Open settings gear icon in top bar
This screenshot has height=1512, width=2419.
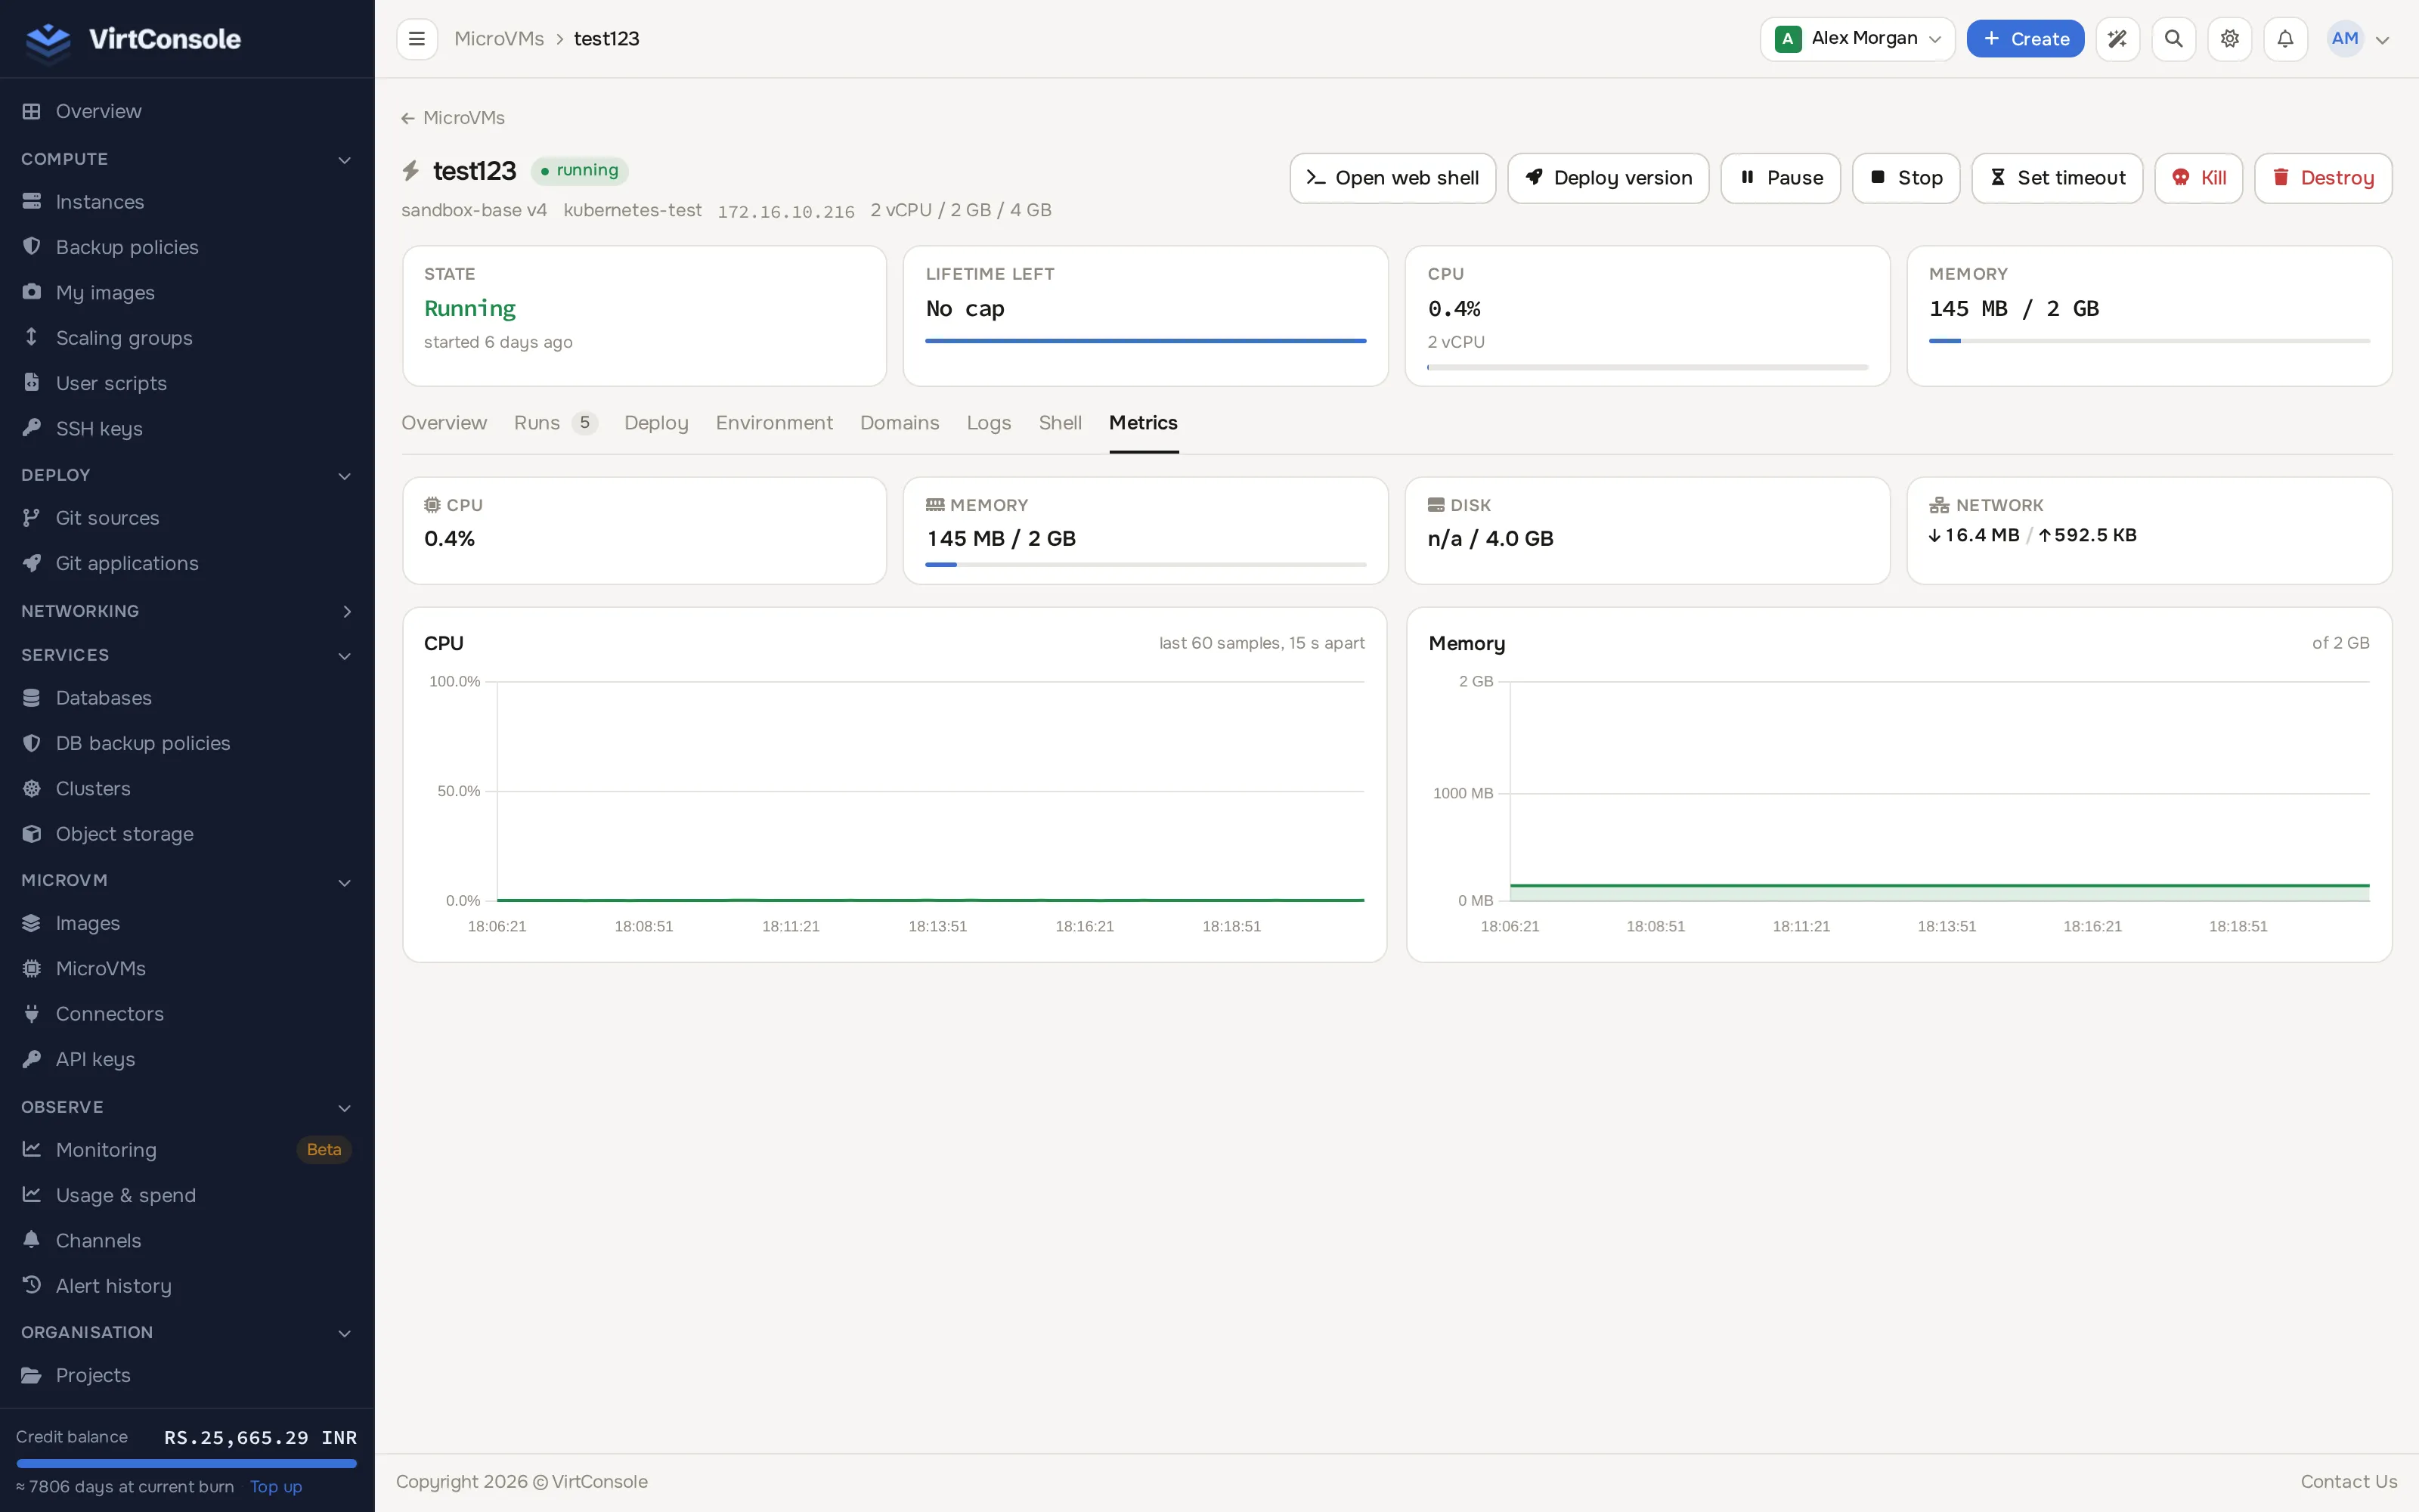2229,39
